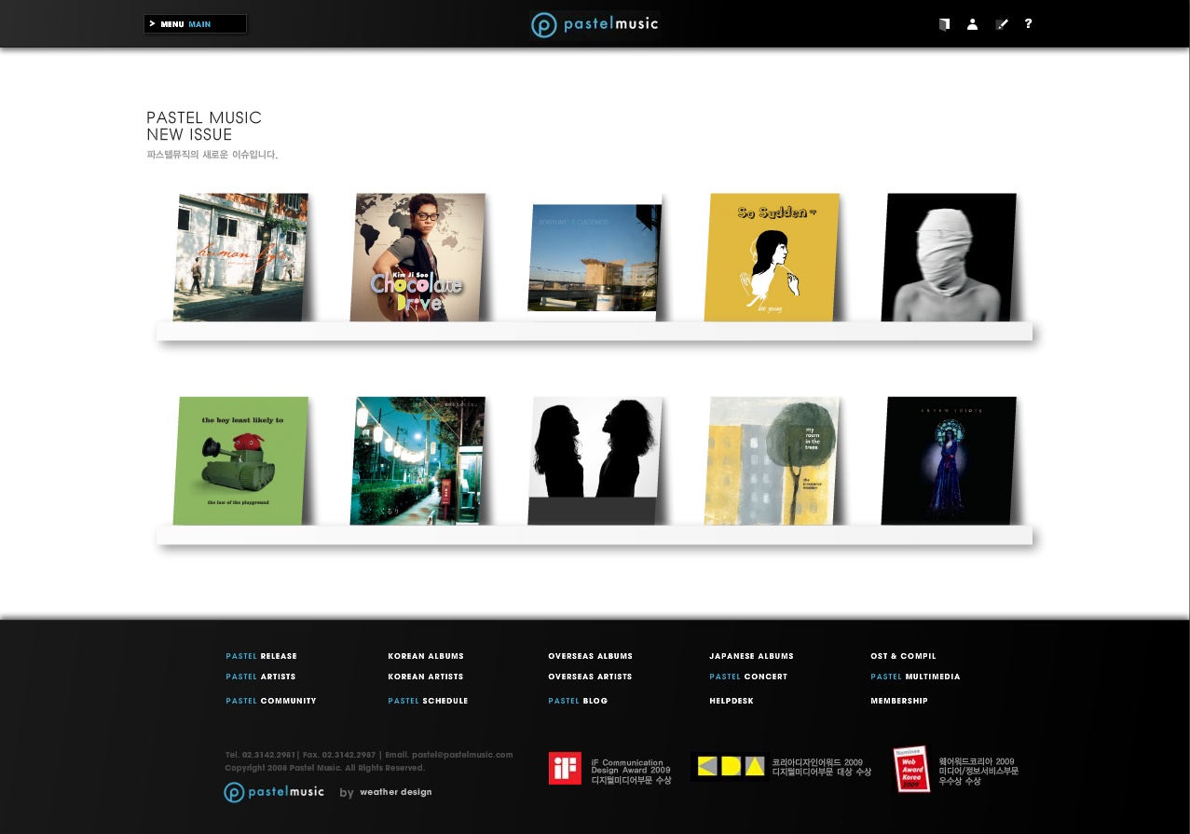Click the pencil edit icon in header
This screenshot has height=834, width=1190.
1001,24
